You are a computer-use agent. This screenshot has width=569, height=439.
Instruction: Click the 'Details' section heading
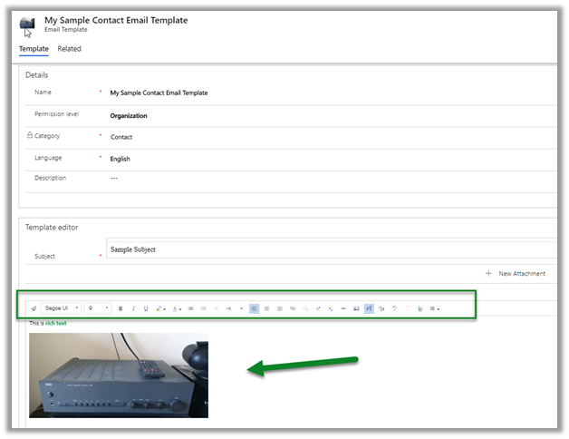pos(36,75)
